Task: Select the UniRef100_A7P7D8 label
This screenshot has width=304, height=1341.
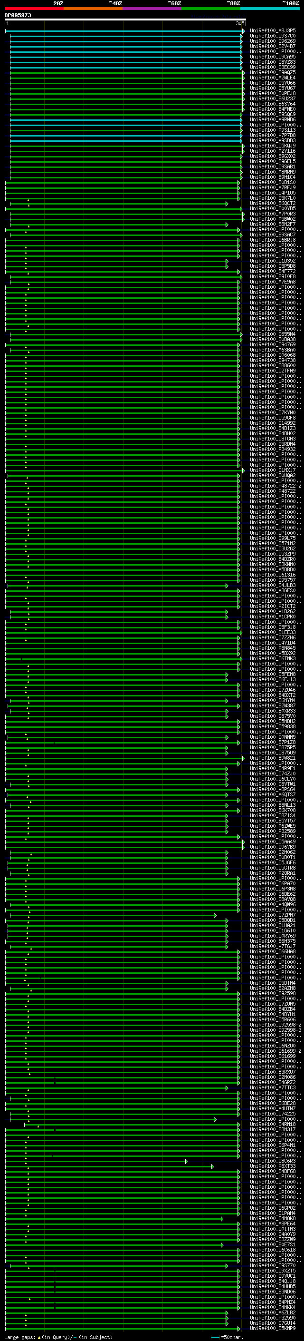Action: tap(273, 136)
